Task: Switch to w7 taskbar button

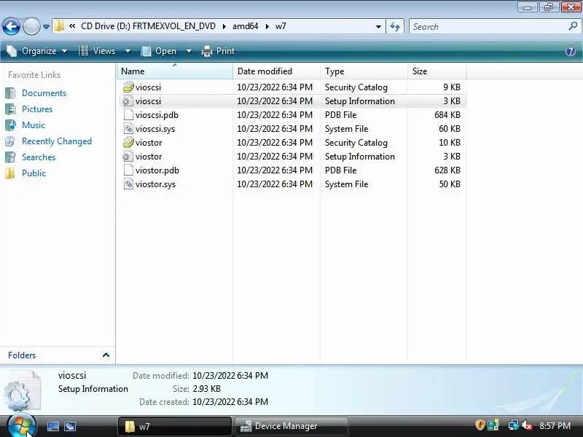Action: 175,426
